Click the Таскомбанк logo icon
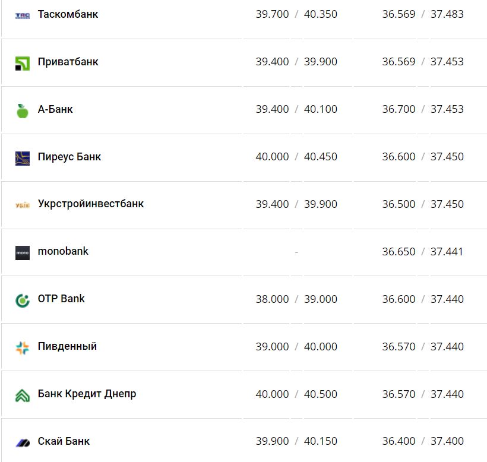The height and width of the screenshot is (462, 487). pyautogui.click(x=23, y=15)
